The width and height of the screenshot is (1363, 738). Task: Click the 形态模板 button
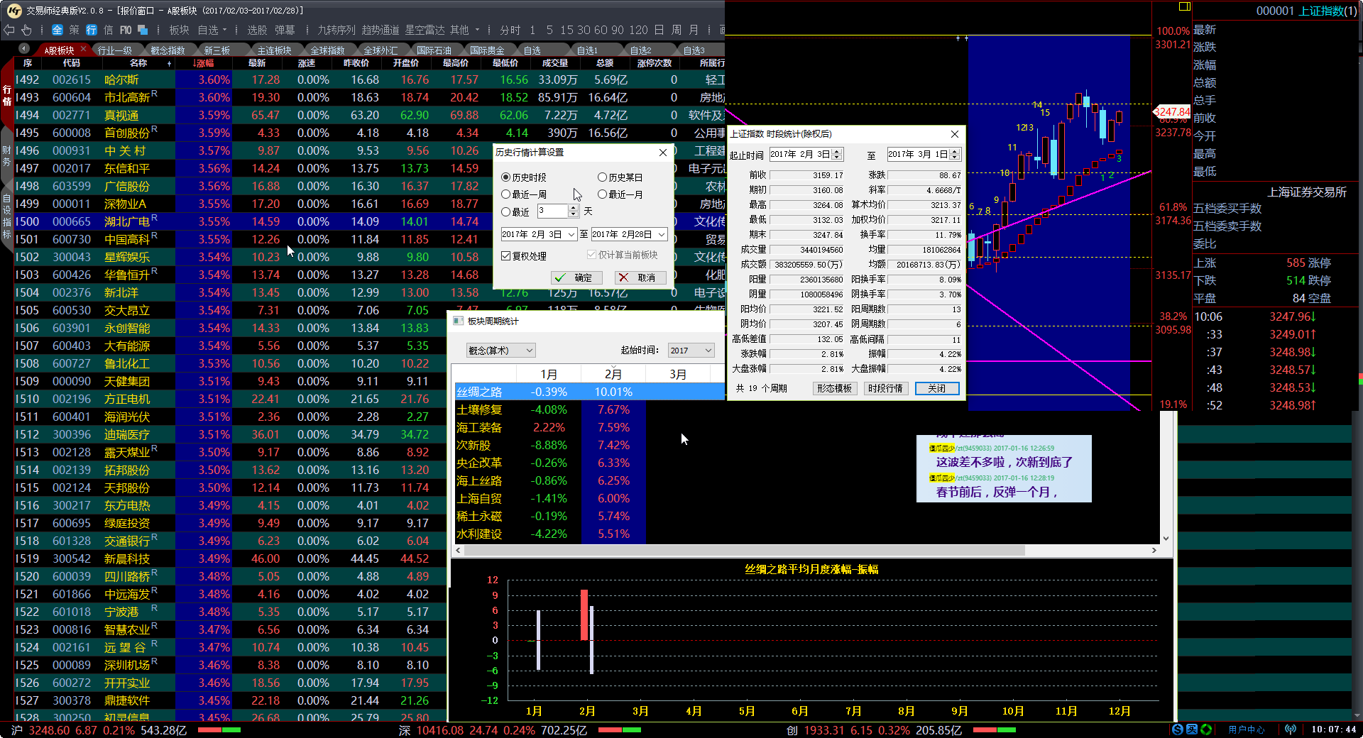point(834,389)
